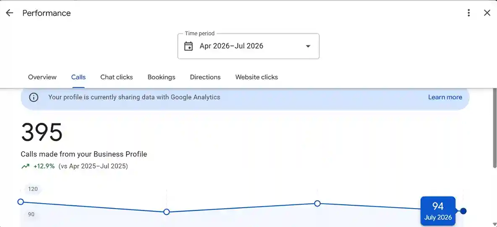Image resolution: width=497 pixels, height=227 pixels.
Task: Go to the Website clicks tab
Action: pos(256,77)
